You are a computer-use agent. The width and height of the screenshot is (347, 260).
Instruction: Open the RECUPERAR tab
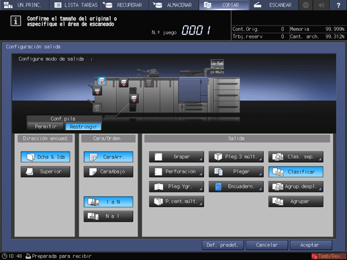(124, 5)
